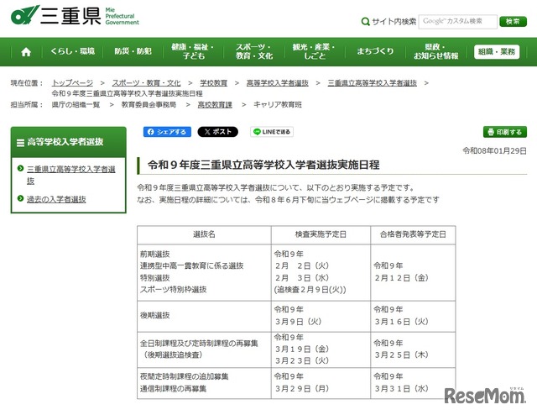Click the LINE icon on LINEで送る button
Screen dimensions: 537x415
[x=257, y=132]
